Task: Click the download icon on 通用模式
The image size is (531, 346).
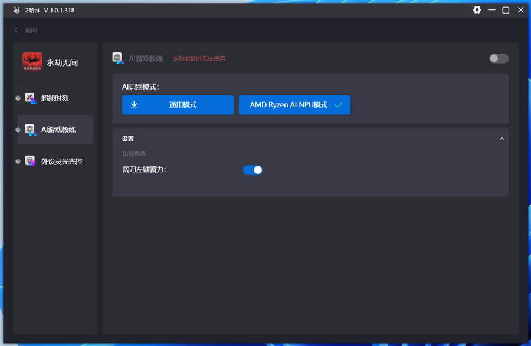Action: coord(134,105)
